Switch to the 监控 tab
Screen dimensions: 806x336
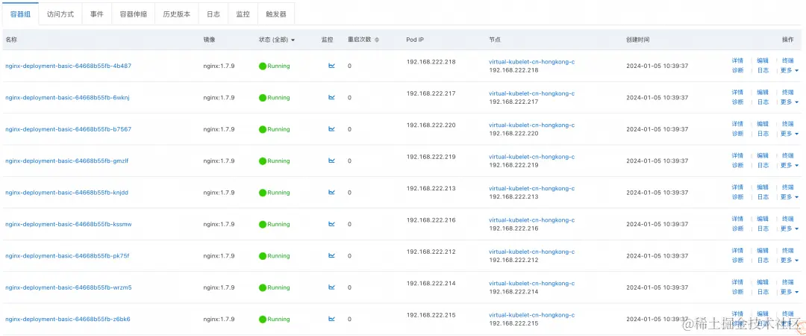tap(243, 14)
